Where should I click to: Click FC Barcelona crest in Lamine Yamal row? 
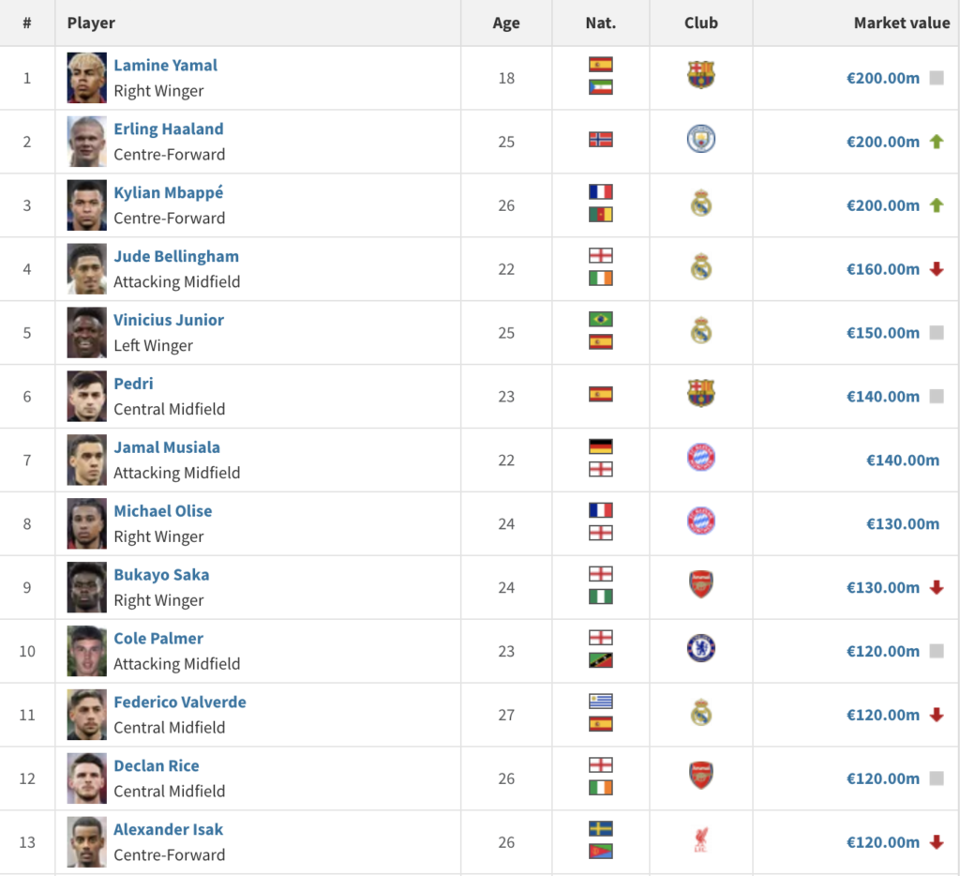(700, 75)
